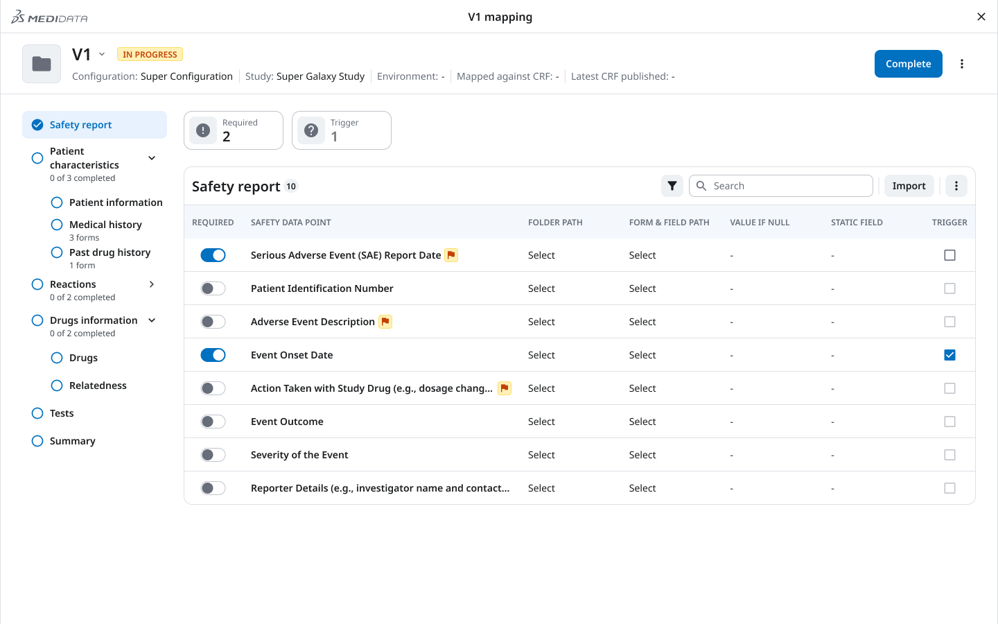Click the Complete button
Screen dimensions: 998x624
click(x=908, y=63)
